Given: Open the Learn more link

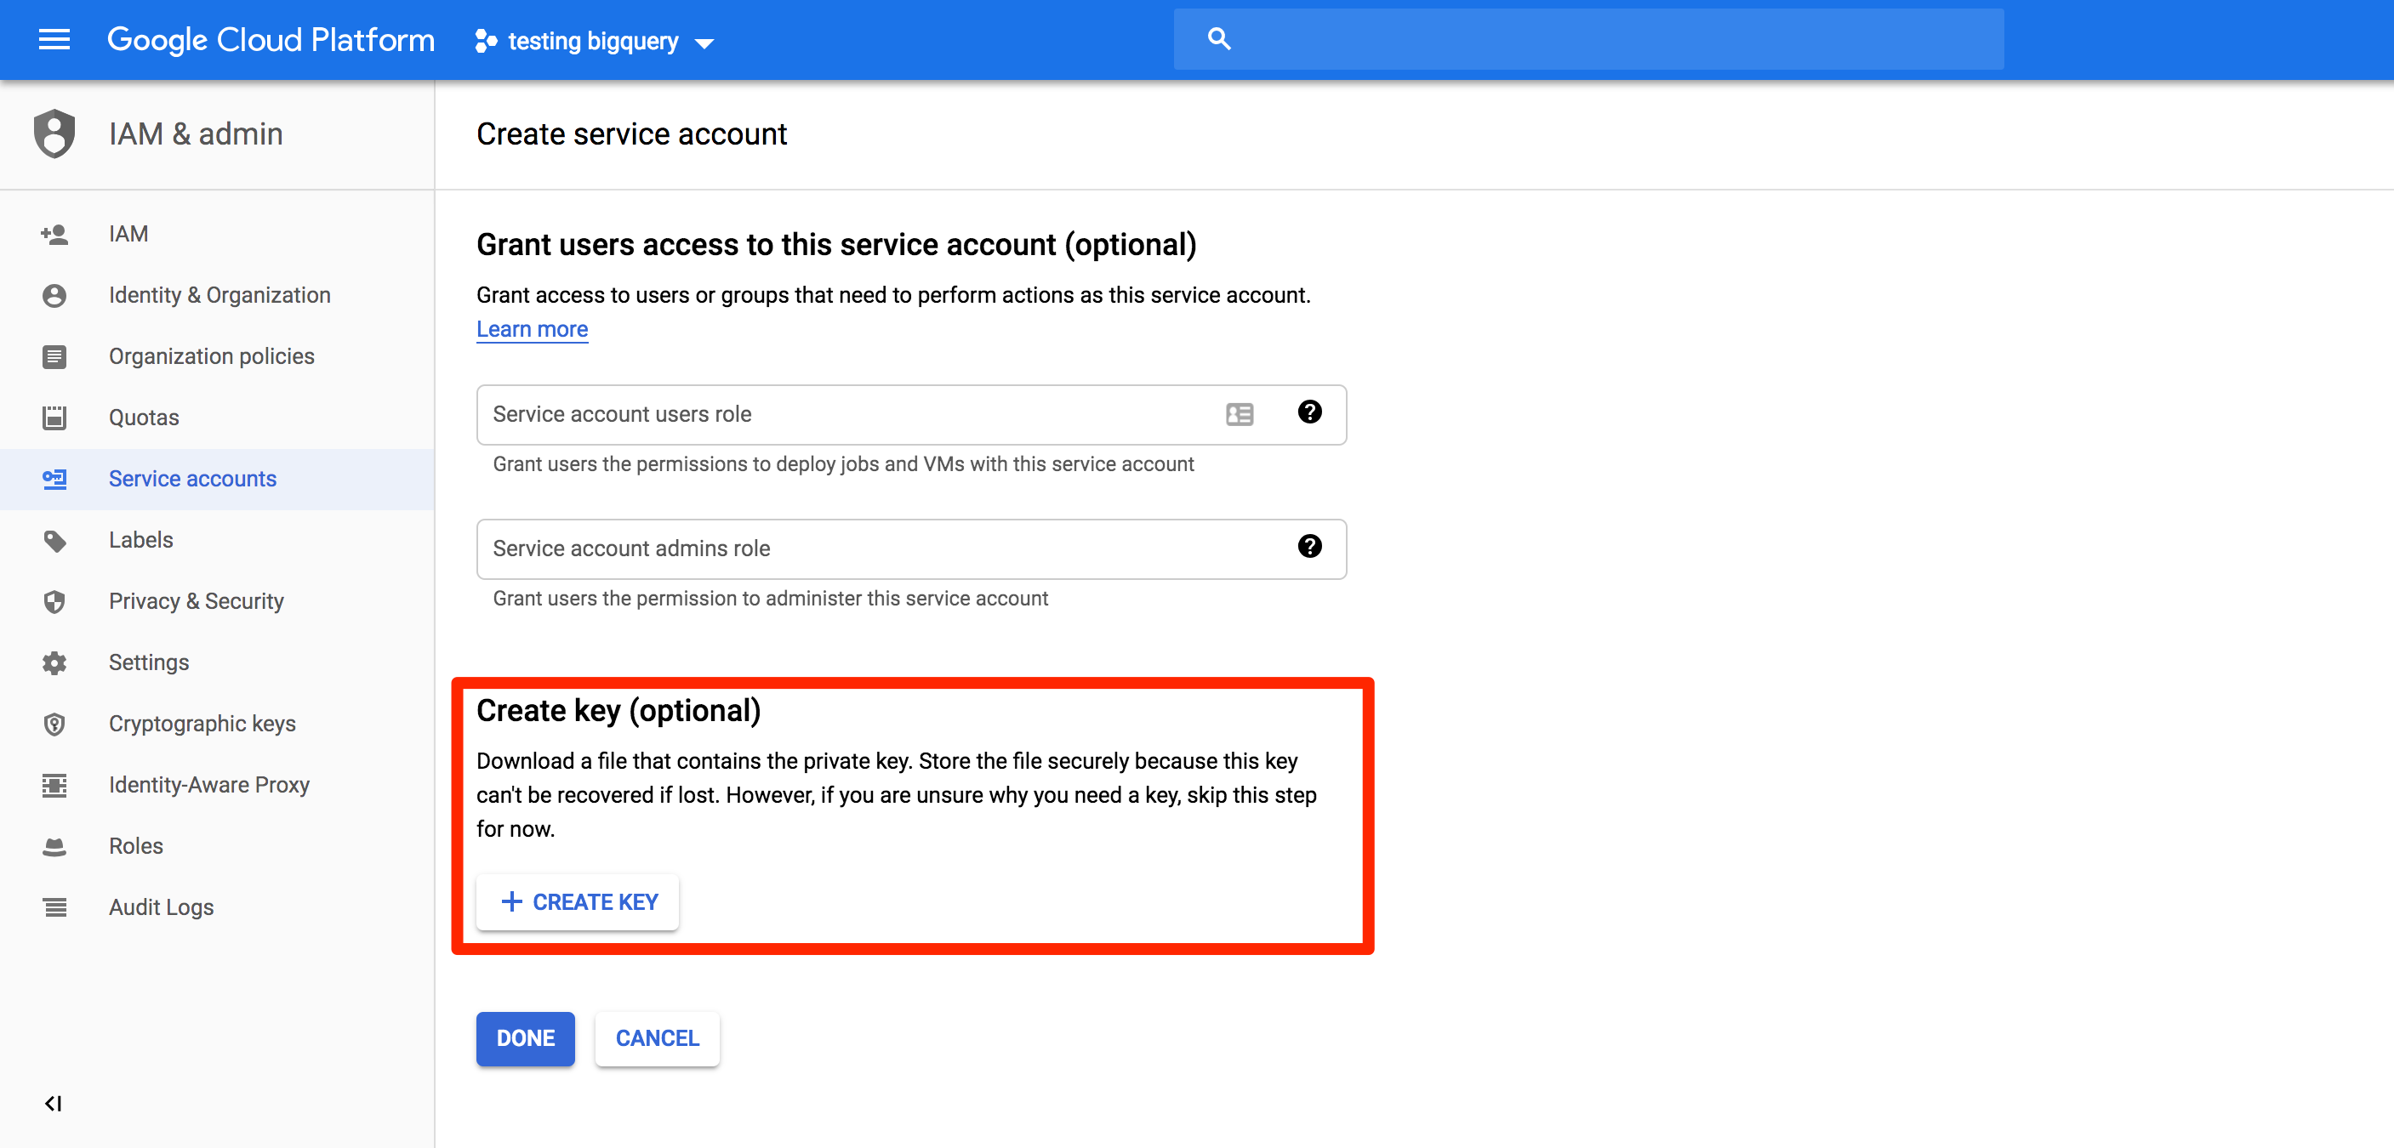Looking at the screenshot, I should pos(532,330).
